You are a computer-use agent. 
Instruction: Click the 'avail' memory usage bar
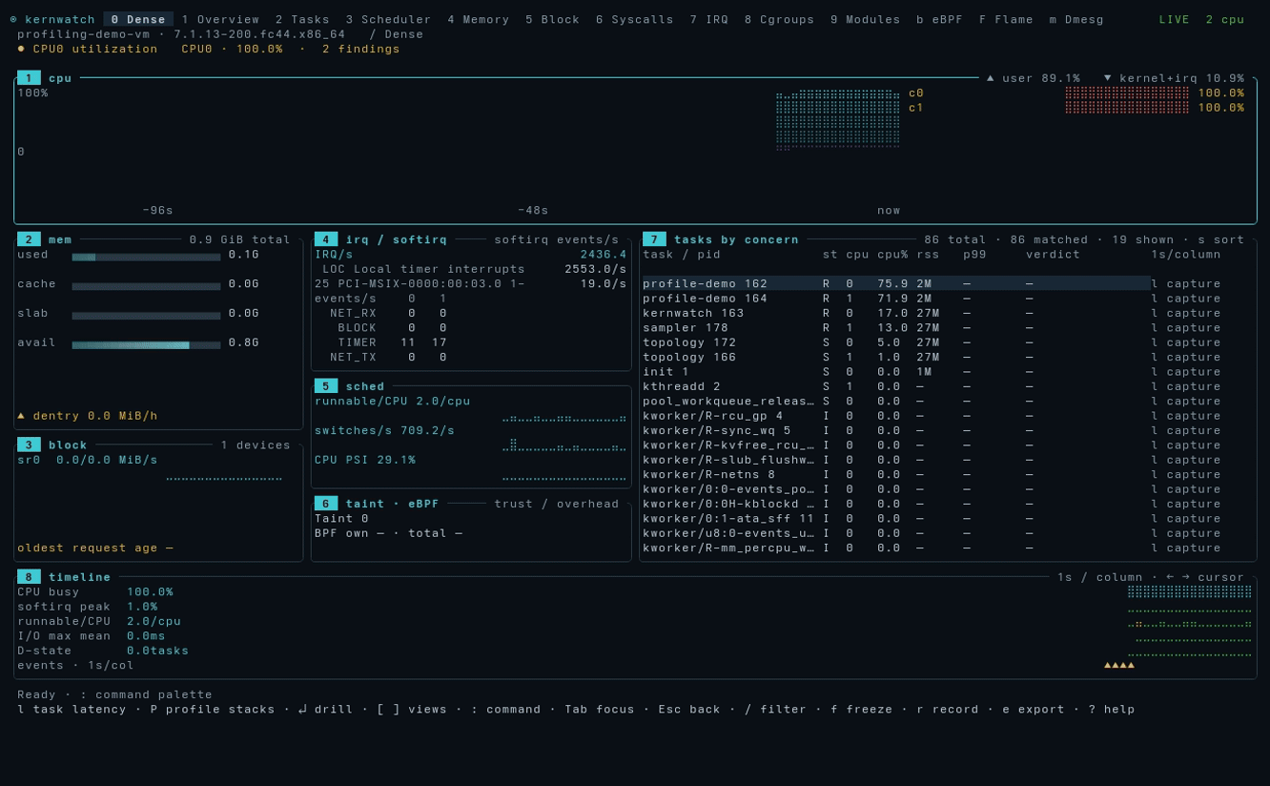point(146,344)
